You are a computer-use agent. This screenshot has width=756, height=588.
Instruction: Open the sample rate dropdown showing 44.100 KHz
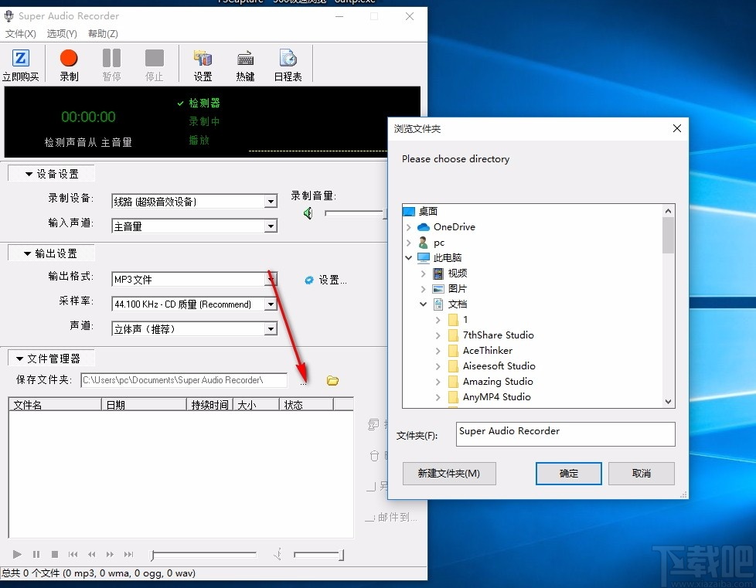(x=271, y=303)
